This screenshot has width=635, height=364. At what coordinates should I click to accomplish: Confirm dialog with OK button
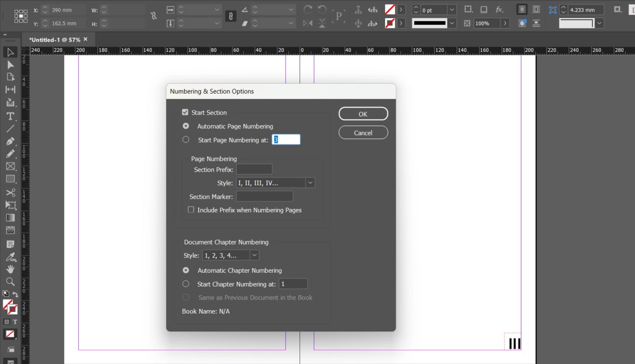coord(363,113)
